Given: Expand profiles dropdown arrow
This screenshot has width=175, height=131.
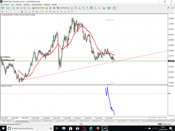Looking at the screenshot, I should (x=10, y=8).
